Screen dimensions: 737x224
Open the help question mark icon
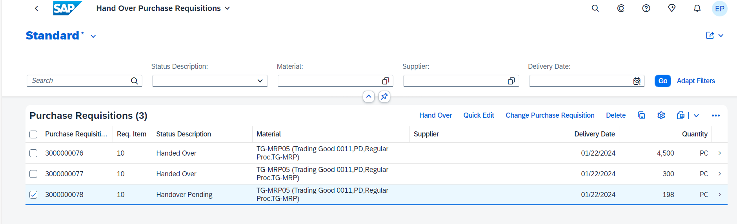[646, 8]
